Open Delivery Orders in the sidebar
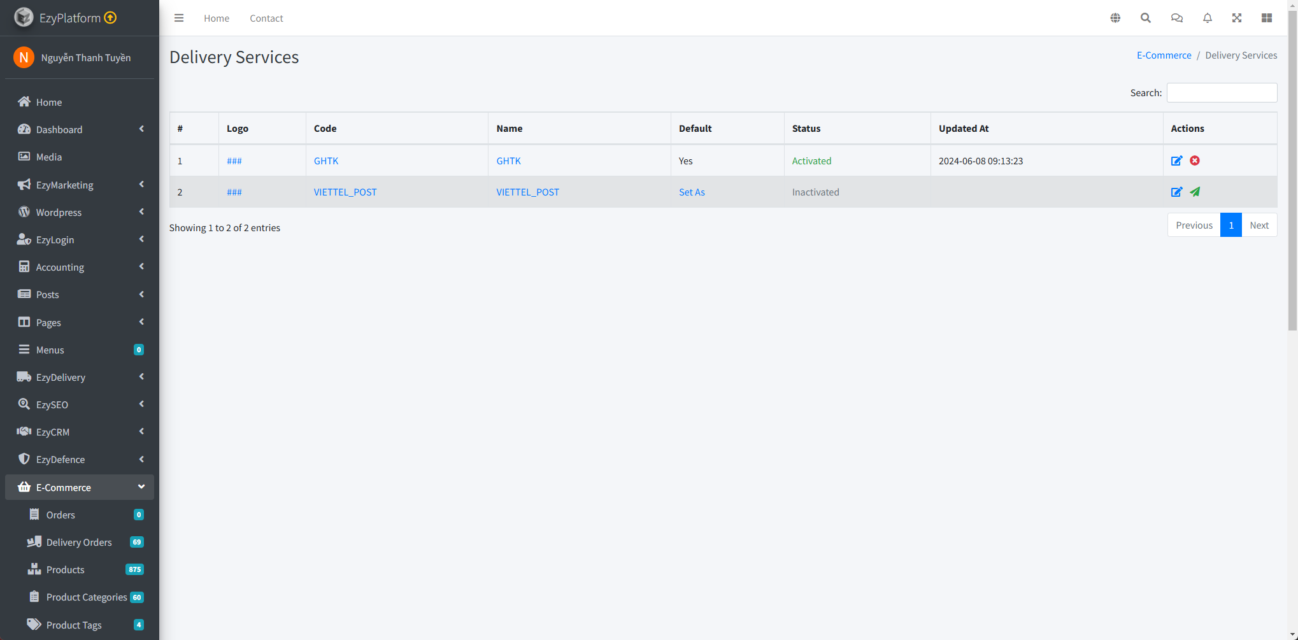The image size is (1298, 640). pyautogui.click(x=79, y=542)
